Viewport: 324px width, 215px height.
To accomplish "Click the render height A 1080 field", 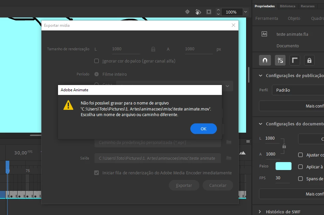I will [199, 49].
